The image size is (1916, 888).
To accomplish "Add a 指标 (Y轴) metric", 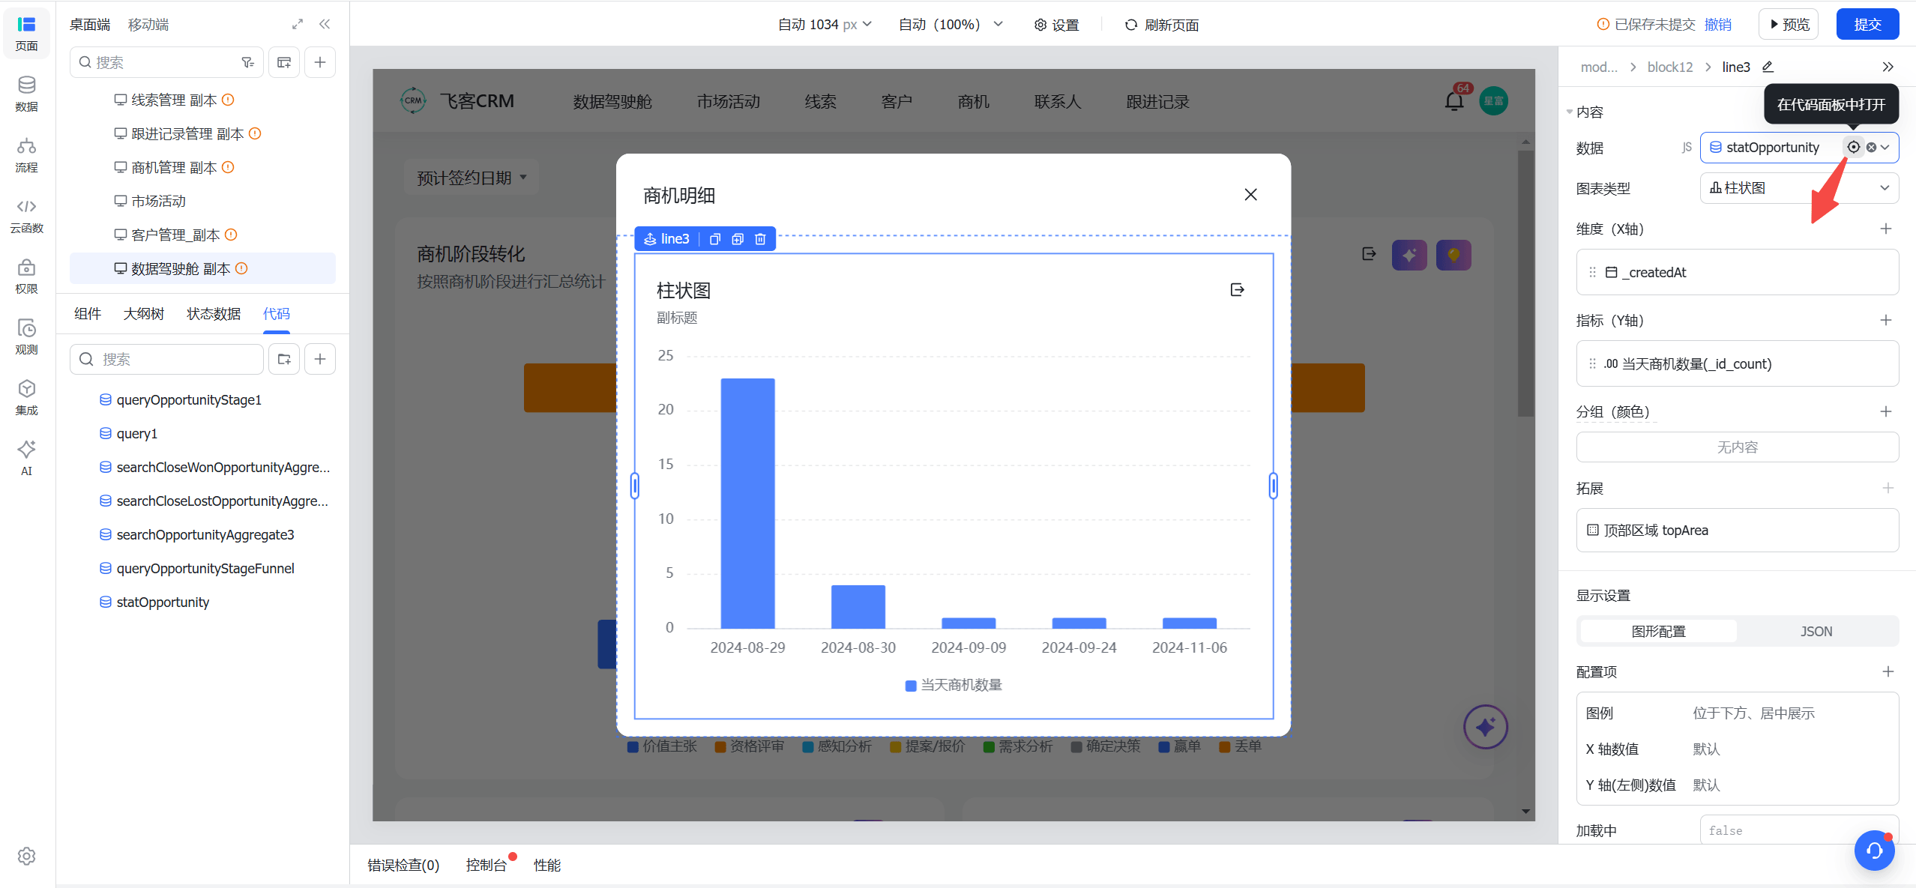I will click(x=1886, y=320).
